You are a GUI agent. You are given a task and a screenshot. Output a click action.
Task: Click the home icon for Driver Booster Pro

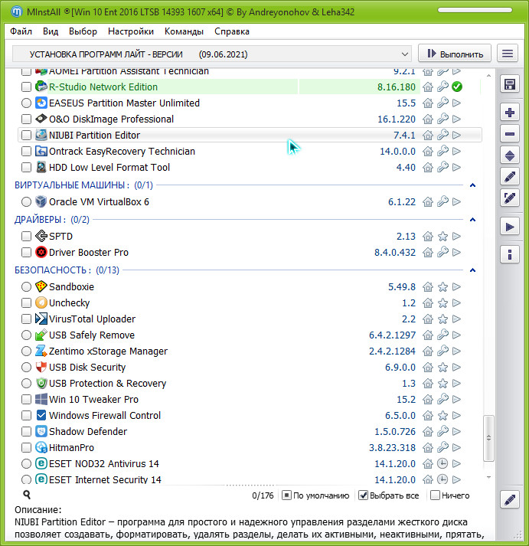pos(428,253)
